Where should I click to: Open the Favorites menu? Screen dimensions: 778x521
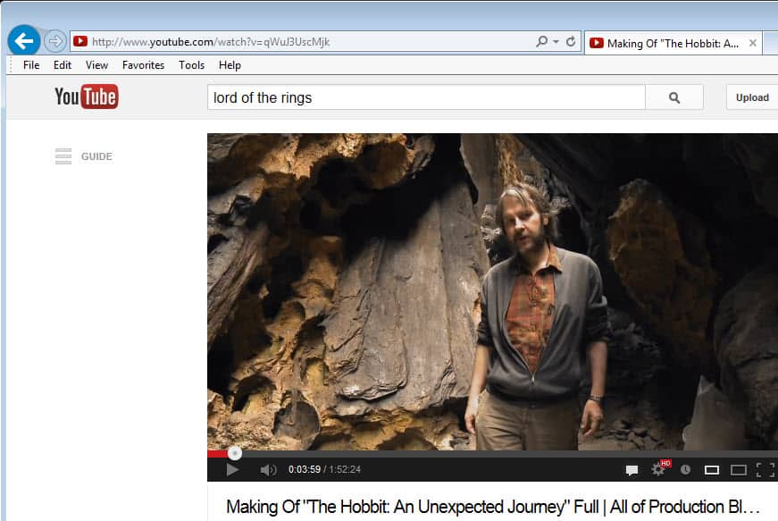pyautogui.click(x=144, y=65)
